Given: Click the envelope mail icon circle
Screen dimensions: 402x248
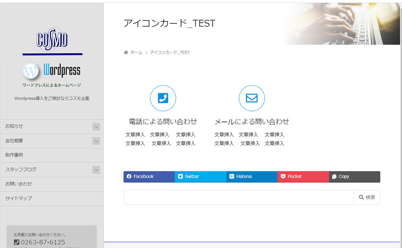Looking at the screenshot, I should [x=252, y=98].
